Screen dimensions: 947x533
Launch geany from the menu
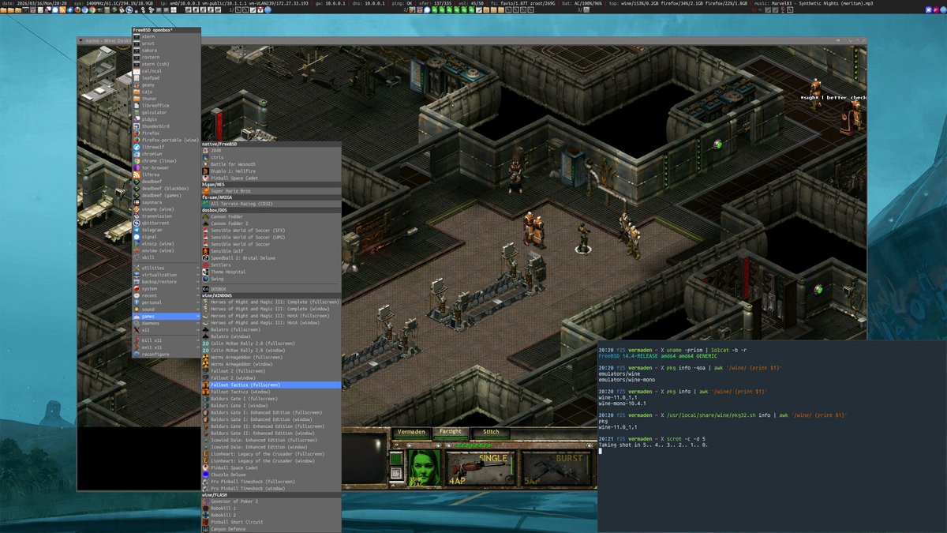coord(167,84)
